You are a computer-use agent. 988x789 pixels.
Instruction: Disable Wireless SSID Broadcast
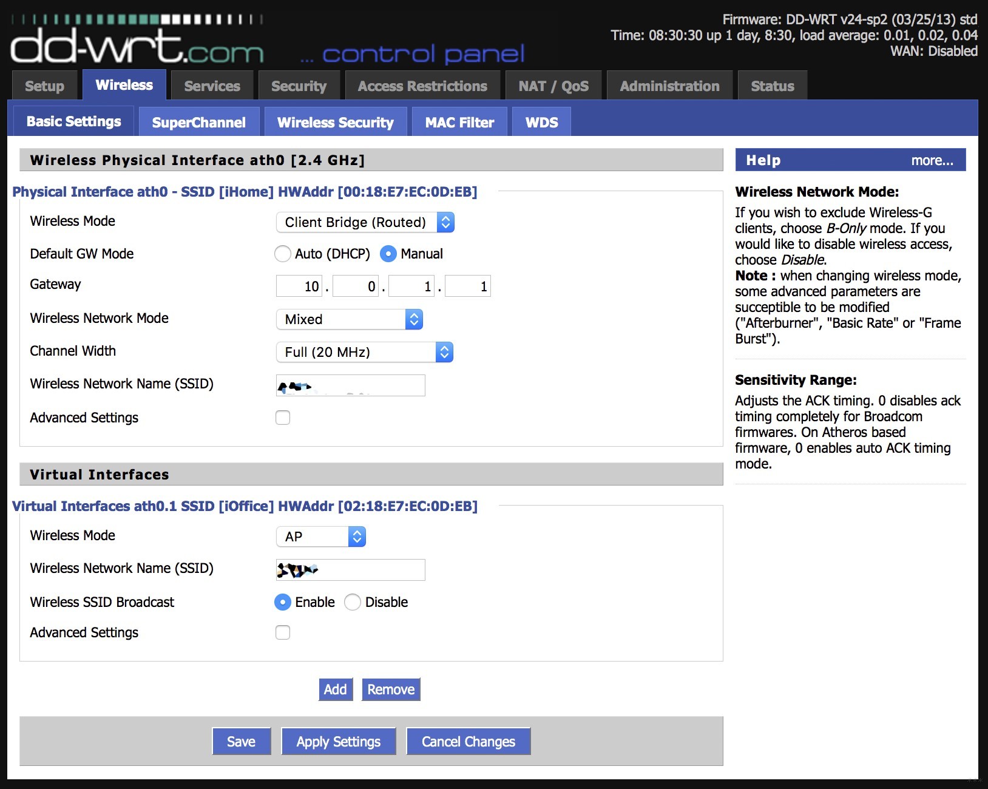[x=353, y=602]
